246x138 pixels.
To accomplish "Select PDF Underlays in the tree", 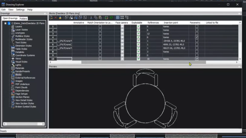I will (x=22, y=84).
